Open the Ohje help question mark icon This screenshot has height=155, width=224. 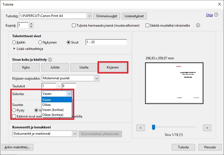coord(216,15)
